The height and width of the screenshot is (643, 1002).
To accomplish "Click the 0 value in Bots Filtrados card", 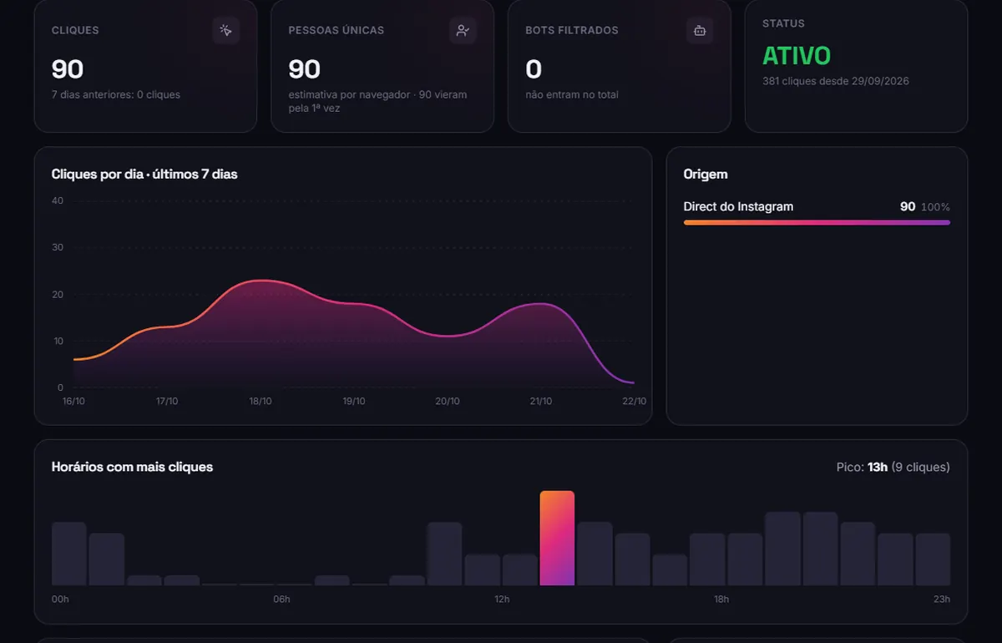I will pyautogui.click(x=534, y=68).
